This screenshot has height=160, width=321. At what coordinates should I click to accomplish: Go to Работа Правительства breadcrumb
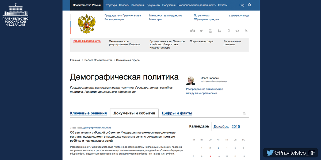coord(98,60)
